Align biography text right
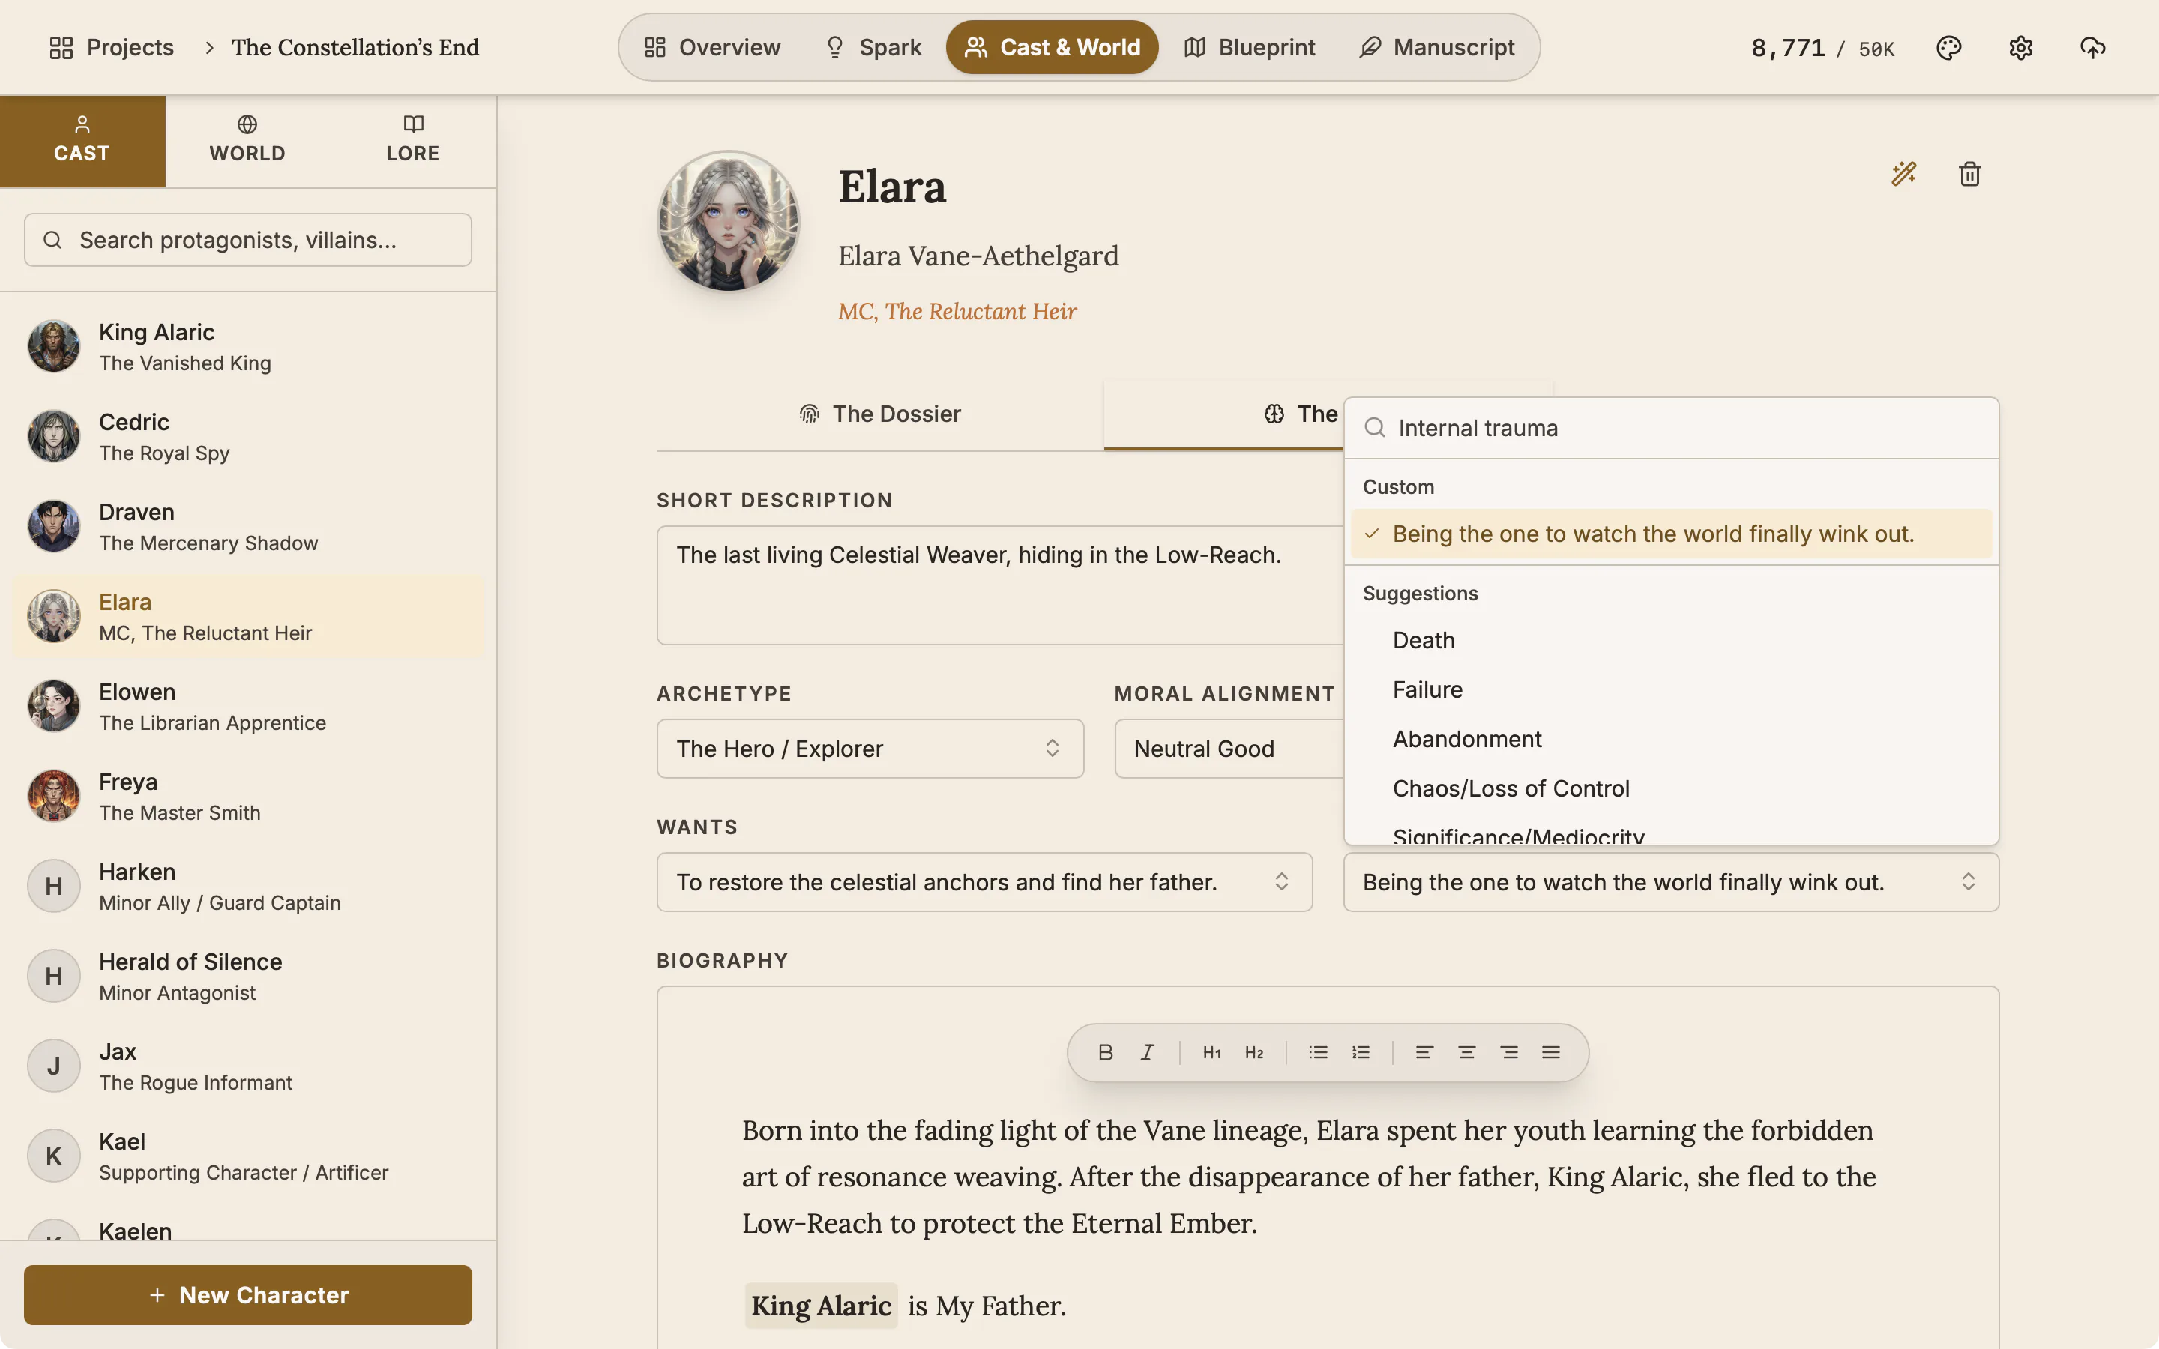 (x=1508, y=1052)
